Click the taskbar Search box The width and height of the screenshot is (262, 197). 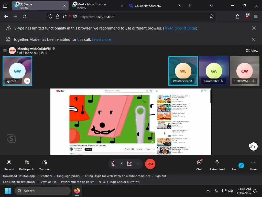43,191
